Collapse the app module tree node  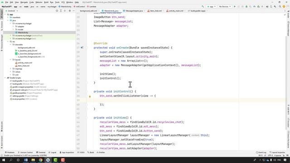(5, 14)
